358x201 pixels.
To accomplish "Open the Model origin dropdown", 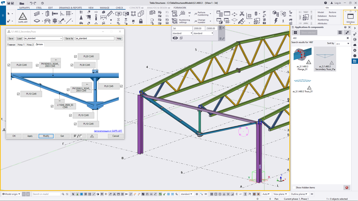I will 11,194.
